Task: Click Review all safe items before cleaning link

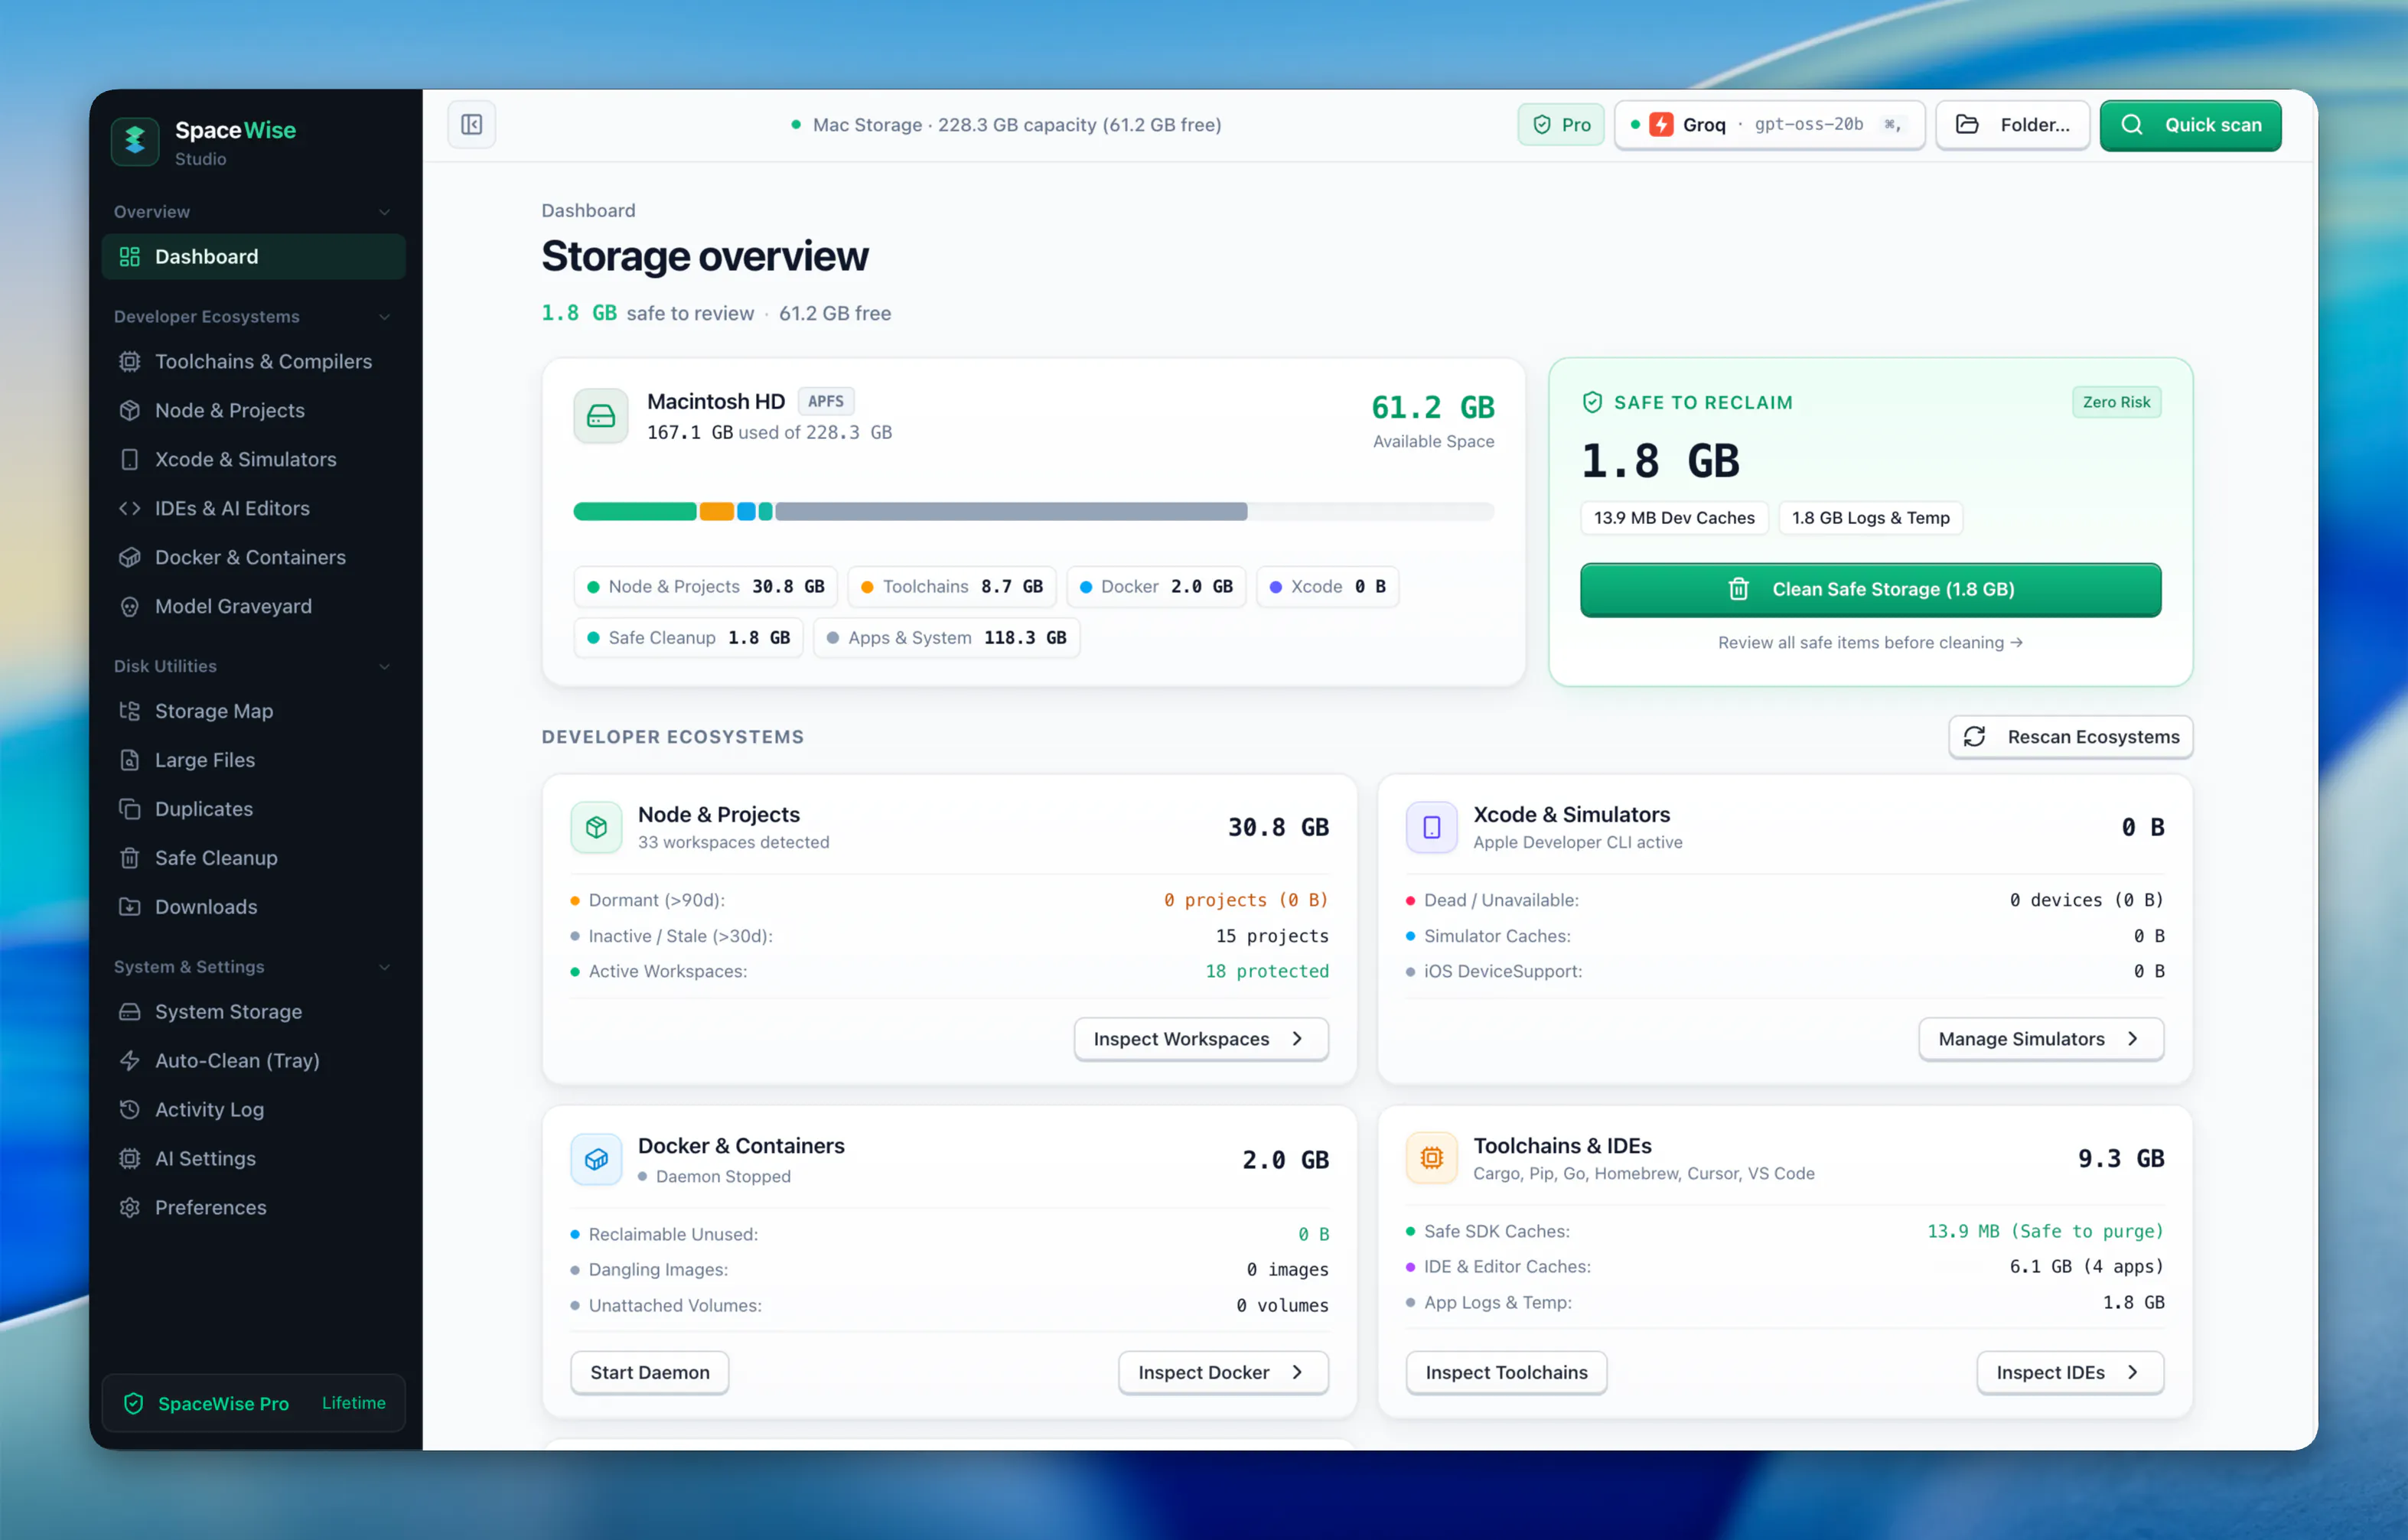Action: coord(1869,642)
